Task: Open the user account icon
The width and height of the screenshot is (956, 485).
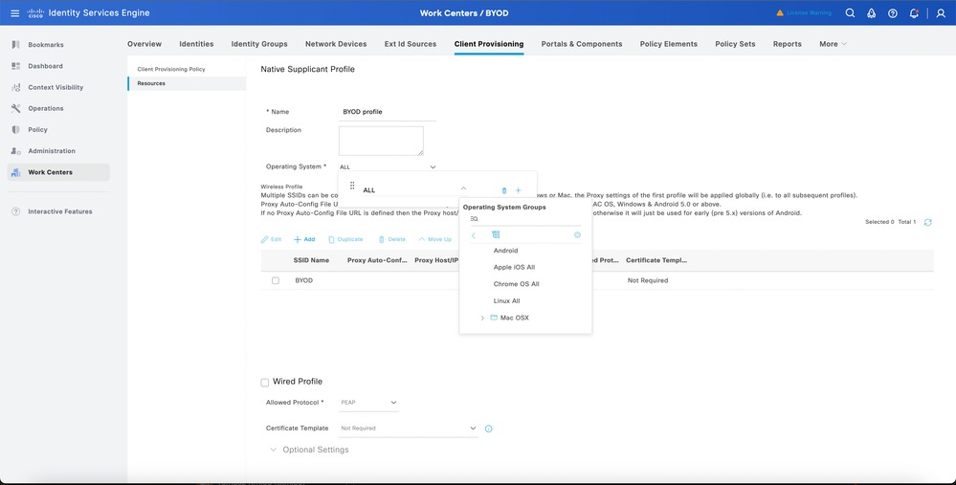Action: tap(941, 12)
